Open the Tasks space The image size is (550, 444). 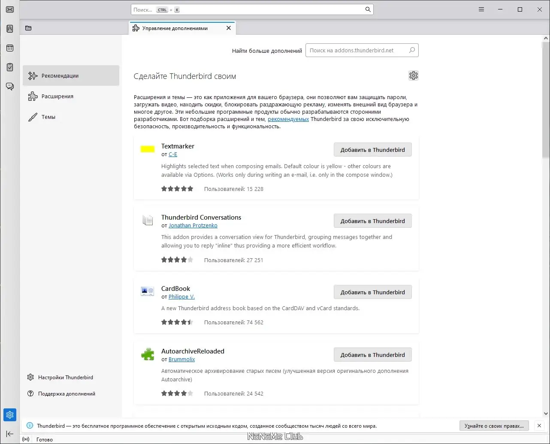click(x=10, y=67)
